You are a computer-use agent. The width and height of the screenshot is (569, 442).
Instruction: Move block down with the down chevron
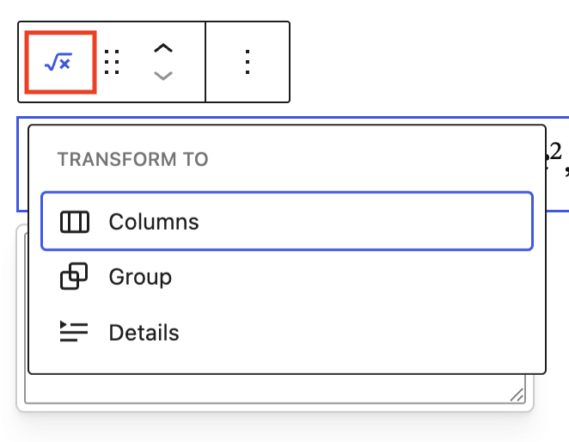(163, 76)
